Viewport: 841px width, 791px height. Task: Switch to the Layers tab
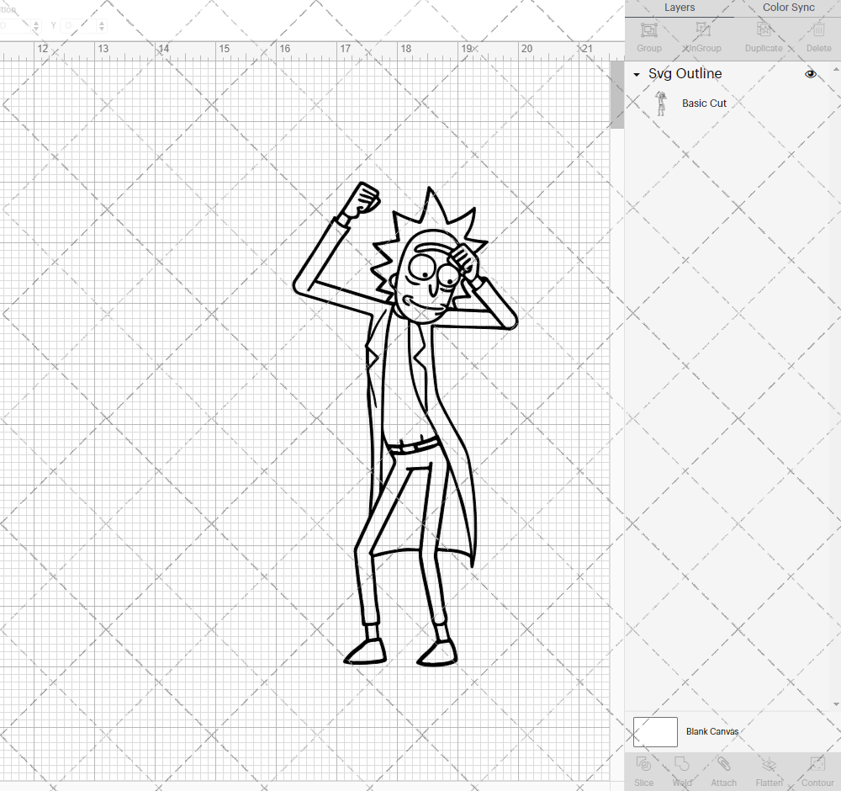pos(679,8)
